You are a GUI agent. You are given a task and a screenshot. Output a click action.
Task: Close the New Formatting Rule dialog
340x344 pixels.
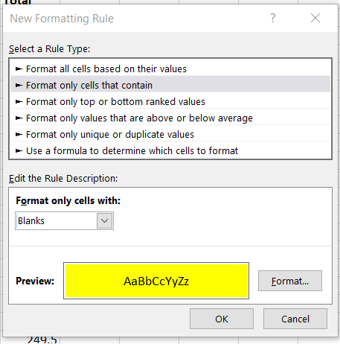(x=315, y=18)
